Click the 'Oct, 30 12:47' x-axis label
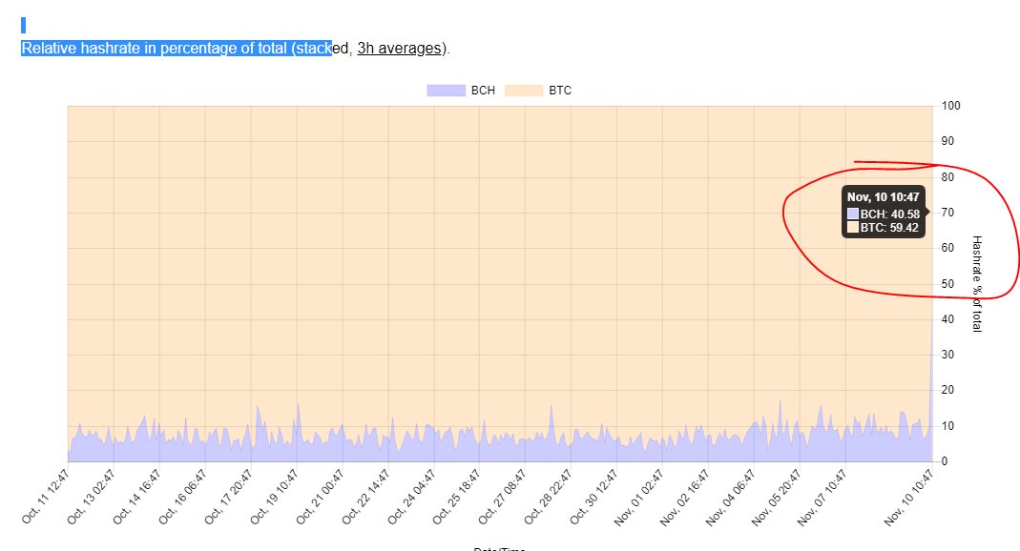Screen dimensions: 1020x551 [593, 497]
